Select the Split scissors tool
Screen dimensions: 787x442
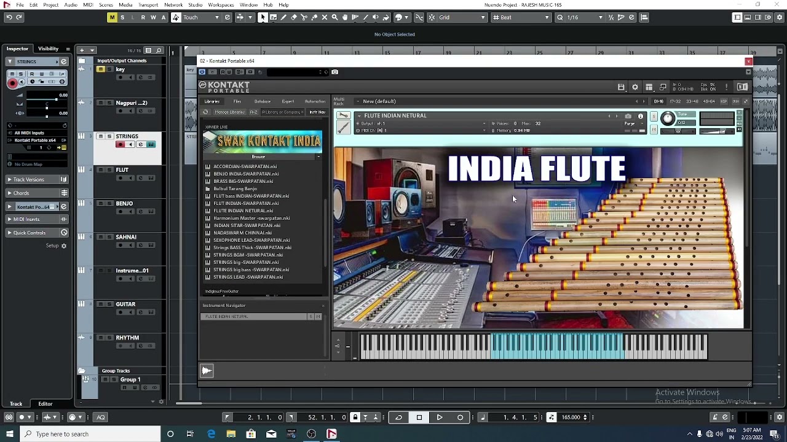(304, 17)
